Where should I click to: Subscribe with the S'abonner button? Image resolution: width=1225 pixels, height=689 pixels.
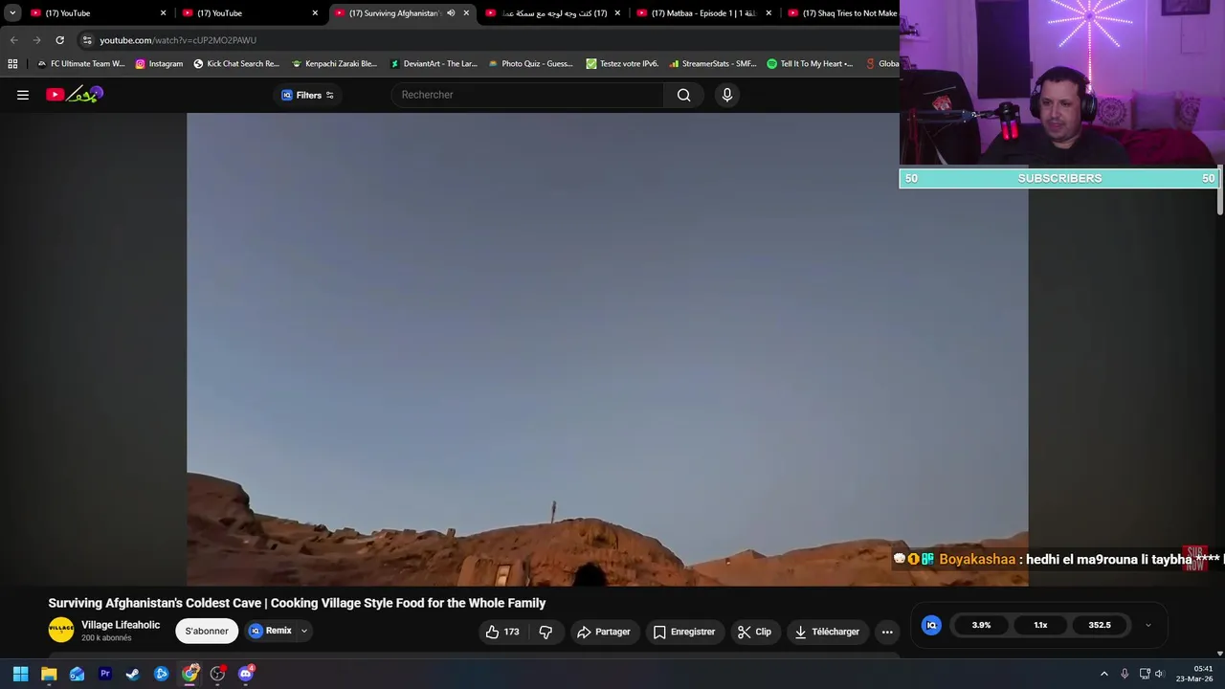click(207, 631)
